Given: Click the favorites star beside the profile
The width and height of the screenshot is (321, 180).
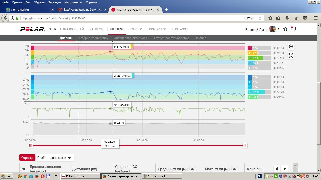Looking at the screenshot, I should click(x=285, y=29).
